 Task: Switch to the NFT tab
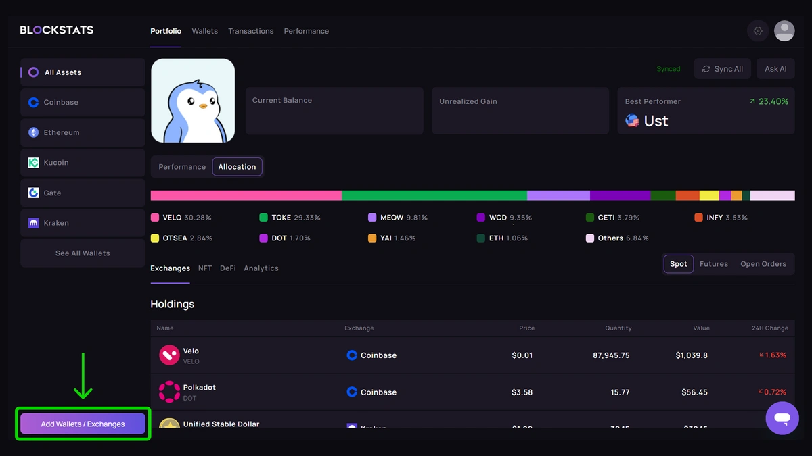pos(205,268)
